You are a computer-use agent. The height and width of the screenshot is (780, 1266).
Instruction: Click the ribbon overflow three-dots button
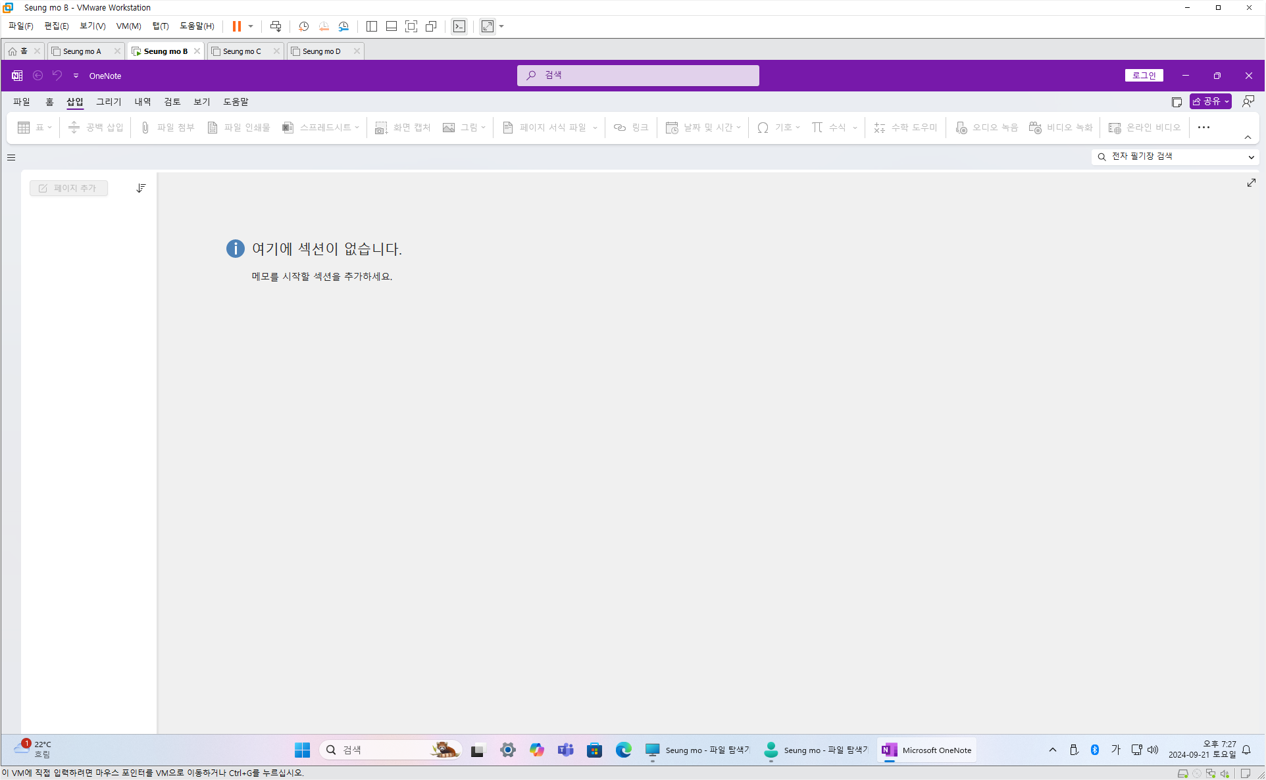point(1203,128)
